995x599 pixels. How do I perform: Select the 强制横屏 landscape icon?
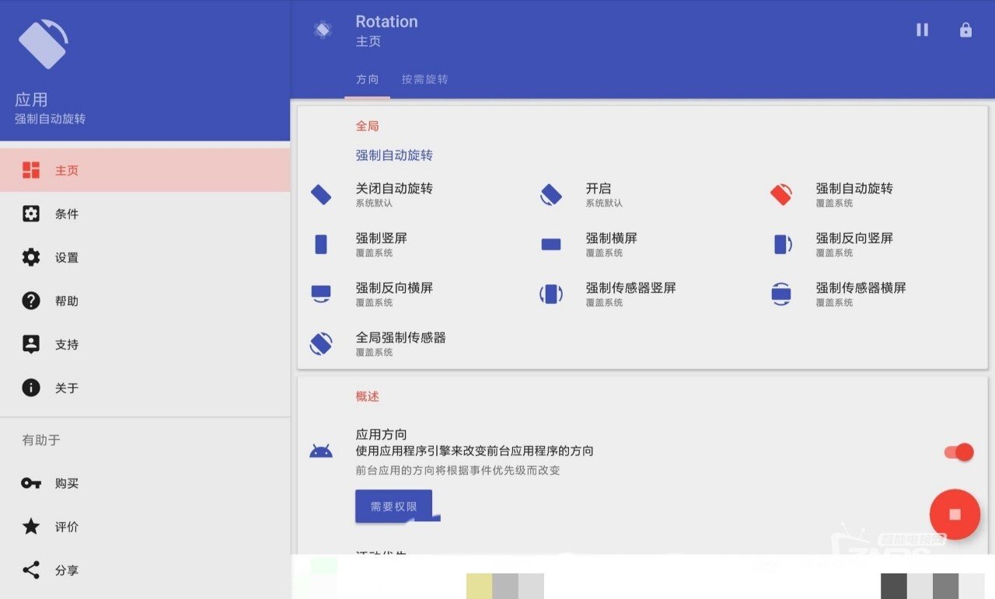pyautogui.click(x=551, y=244)
